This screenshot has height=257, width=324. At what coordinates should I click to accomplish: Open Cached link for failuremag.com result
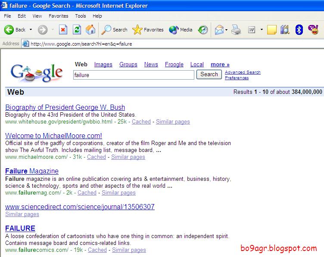[87, 192]
